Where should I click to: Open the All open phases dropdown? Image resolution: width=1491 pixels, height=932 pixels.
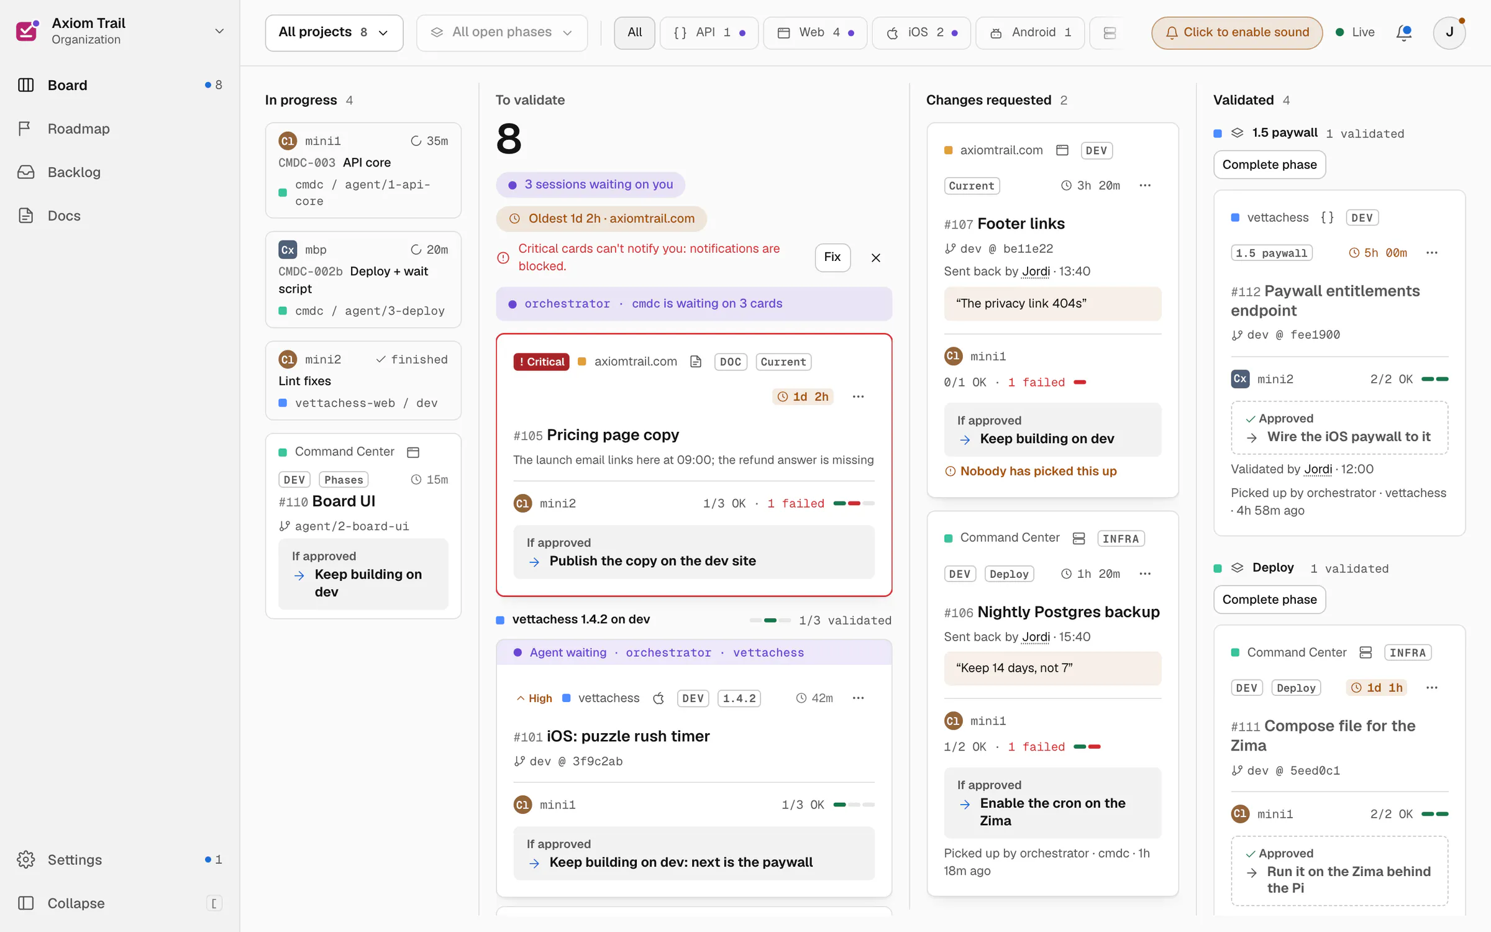(501, 32)
